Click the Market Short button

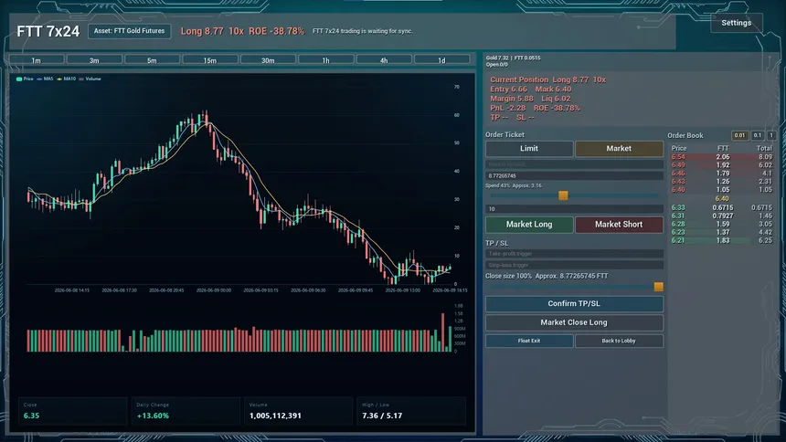tap(619, 225)
